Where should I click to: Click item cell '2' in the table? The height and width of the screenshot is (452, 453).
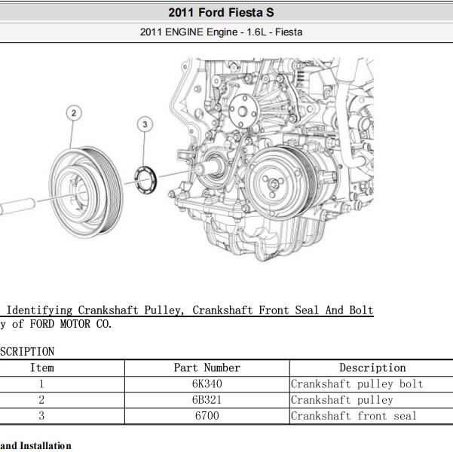click(41, 400)
